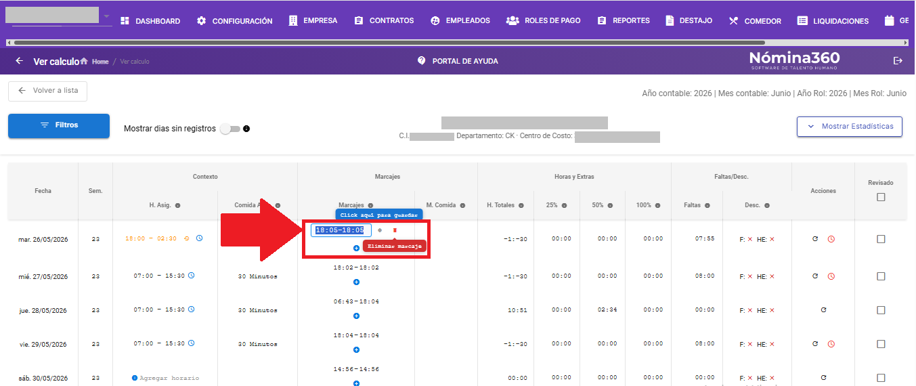Check Revisado for jue. 28/05/2026

tap(881, 310)
